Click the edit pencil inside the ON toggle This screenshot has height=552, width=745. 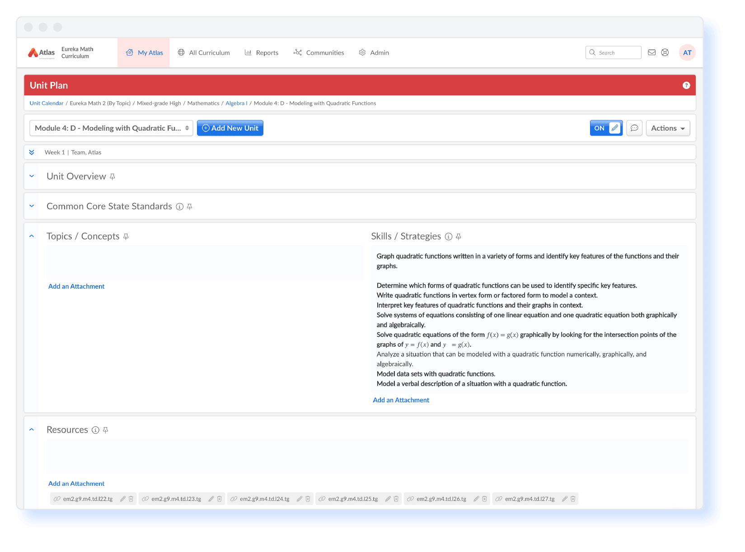click(x=614, y=128)
